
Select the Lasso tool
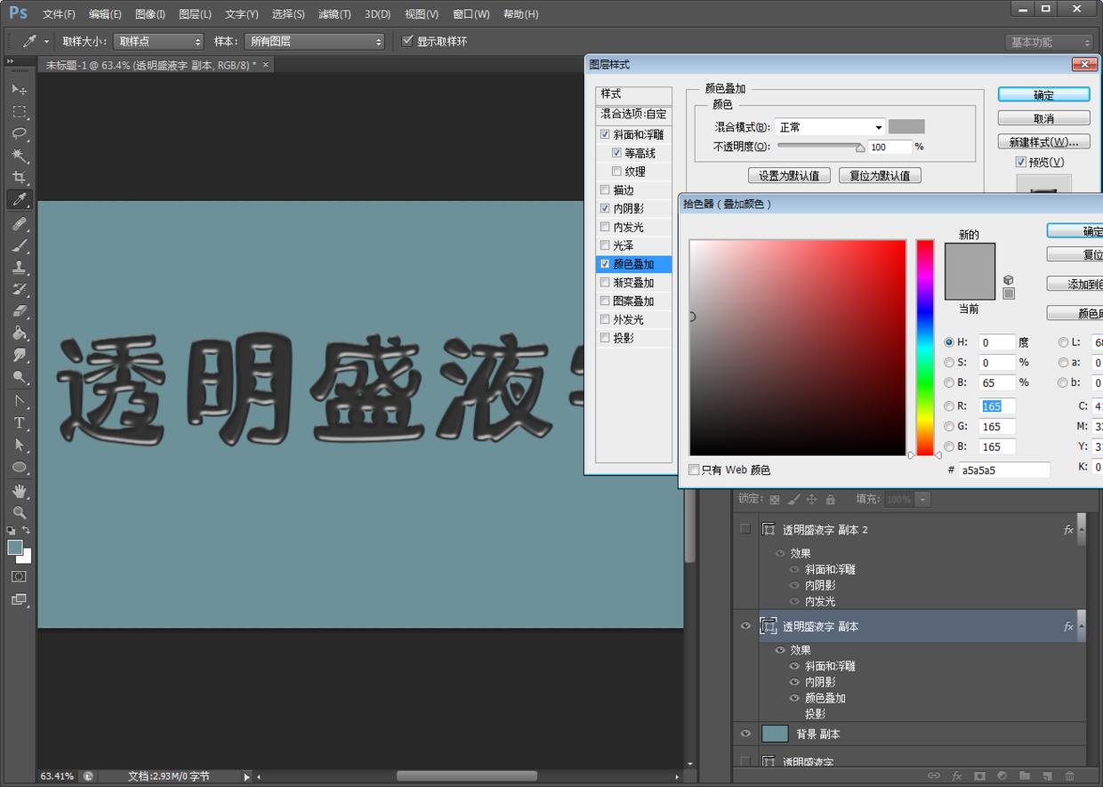click(x=20, y=134)
